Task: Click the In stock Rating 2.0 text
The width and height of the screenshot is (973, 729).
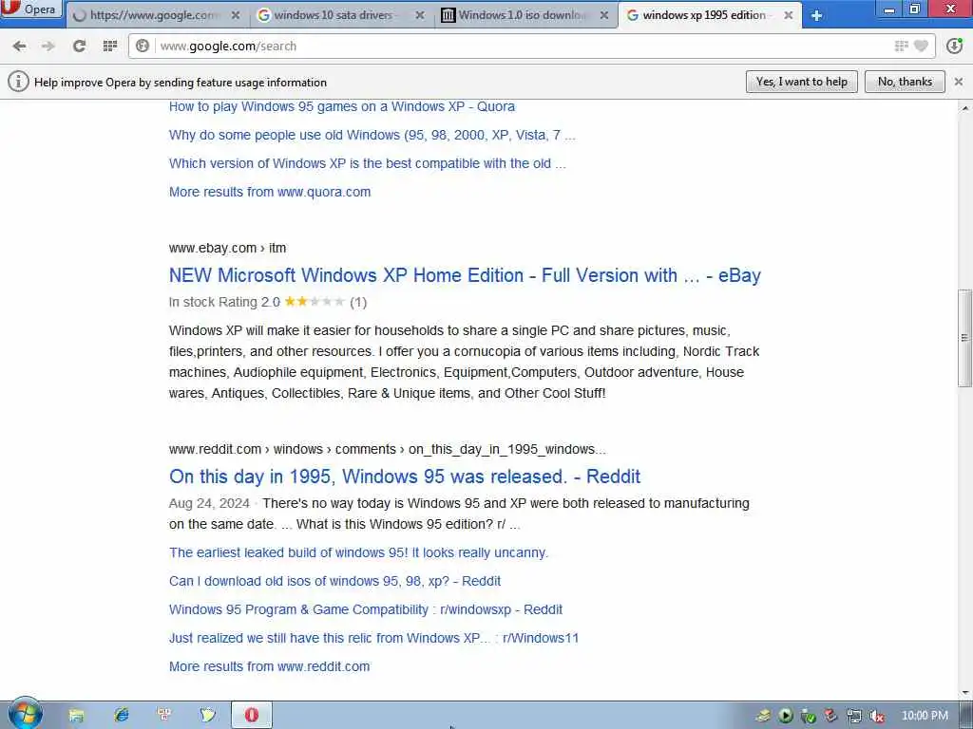Action: tap(224, 302)
